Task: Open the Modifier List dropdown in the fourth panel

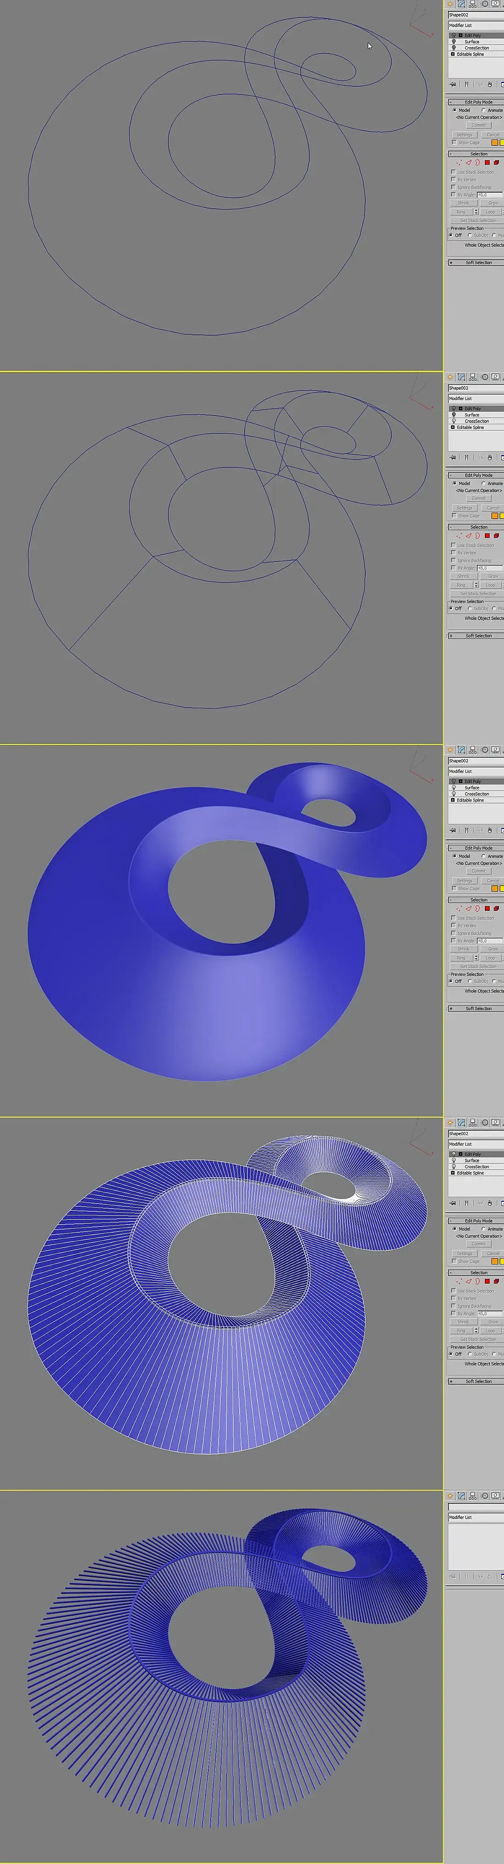Action: [x=476, y=1144]
